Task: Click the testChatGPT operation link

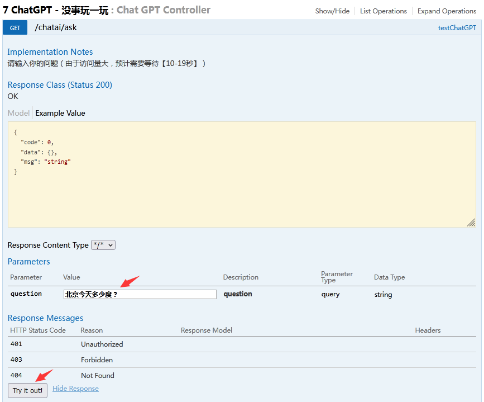Action: tap(457, 28)
